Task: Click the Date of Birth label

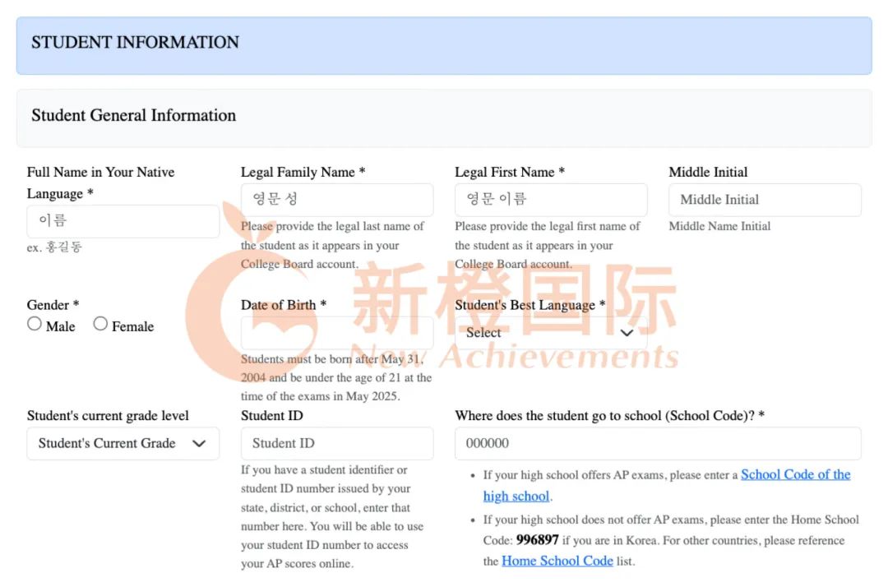Action: [283, 305]
